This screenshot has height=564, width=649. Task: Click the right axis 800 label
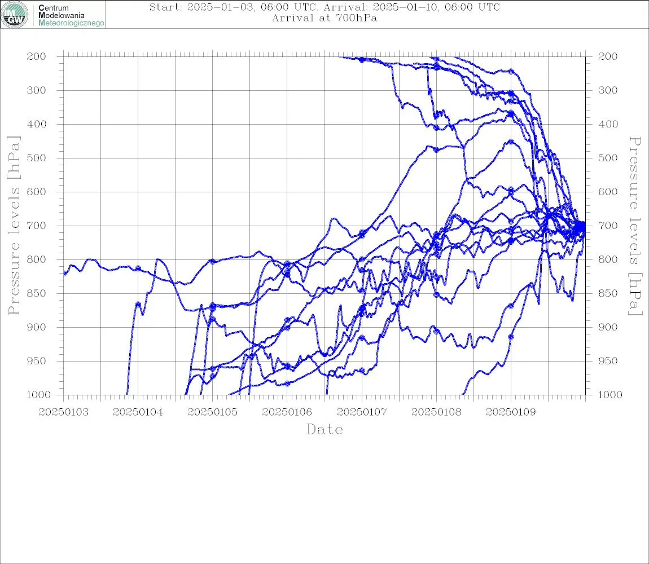tap(608, 259)
